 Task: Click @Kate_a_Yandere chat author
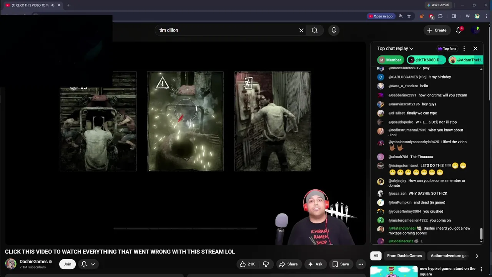(x=403, y=86)
